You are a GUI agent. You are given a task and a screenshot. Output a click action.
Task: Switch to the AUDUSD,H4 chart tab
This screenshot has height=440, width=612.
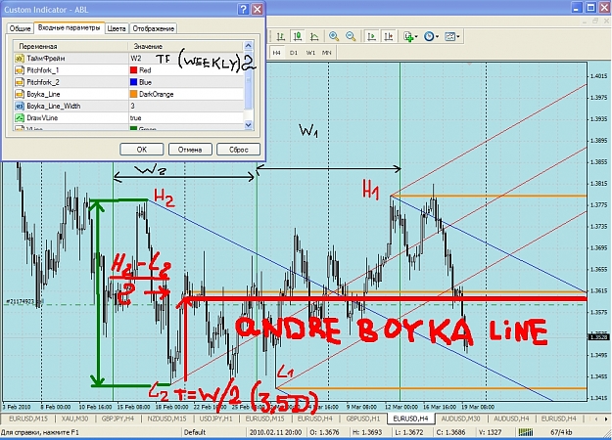click(511, 418)
